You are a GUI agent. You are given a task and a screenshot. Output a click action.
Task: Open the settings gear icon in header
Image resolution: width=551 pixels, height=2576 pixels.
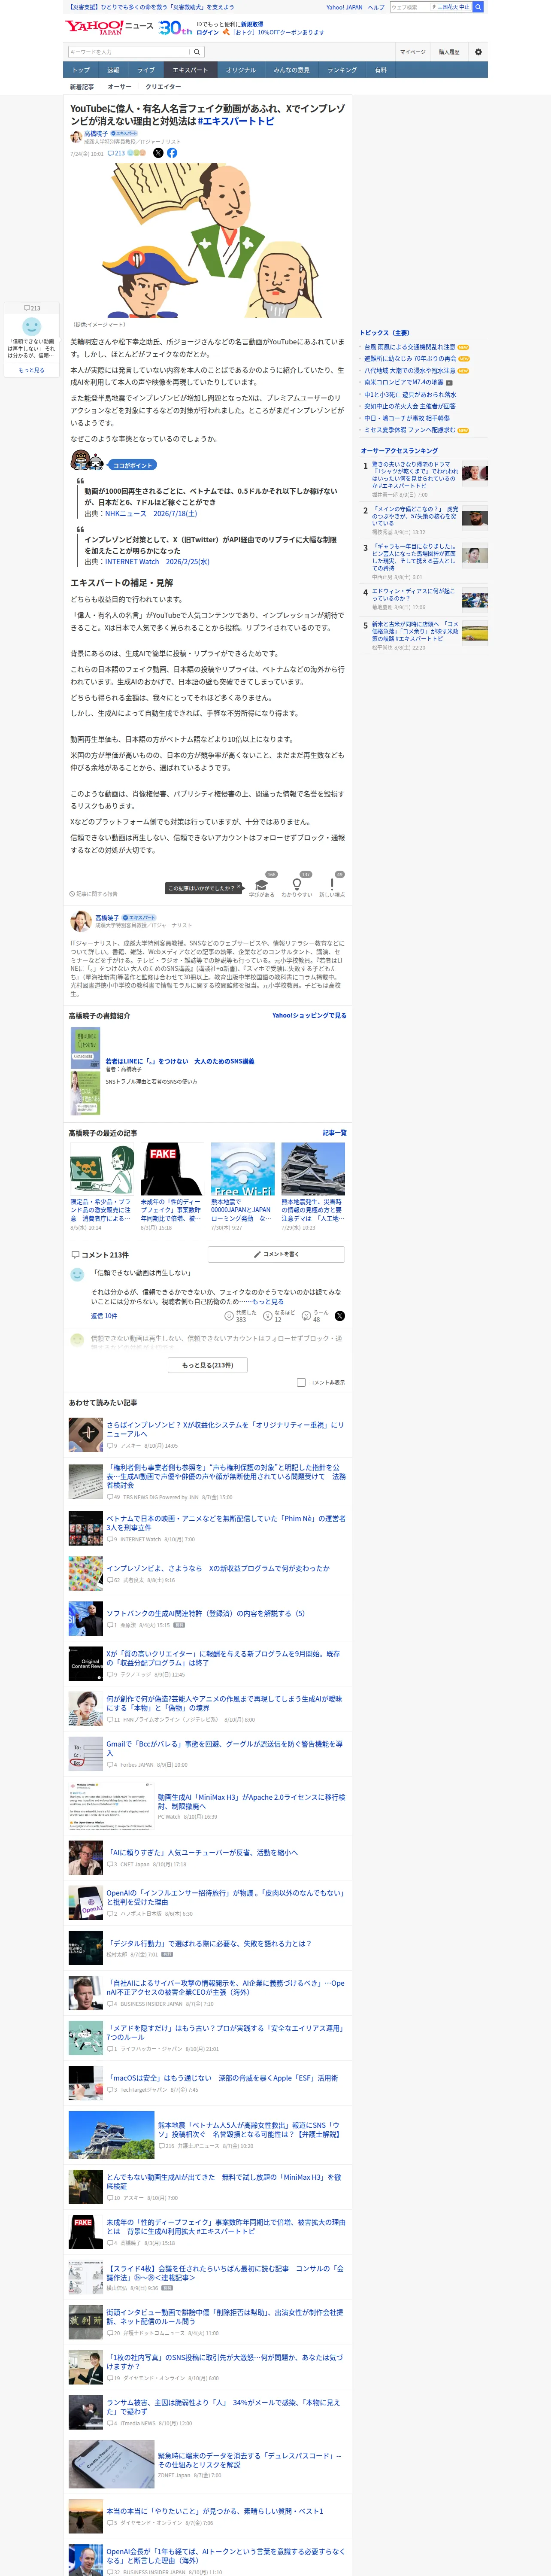tap(478, 52)
